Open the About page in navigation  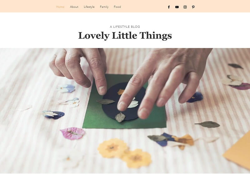(x=74, y=7)
